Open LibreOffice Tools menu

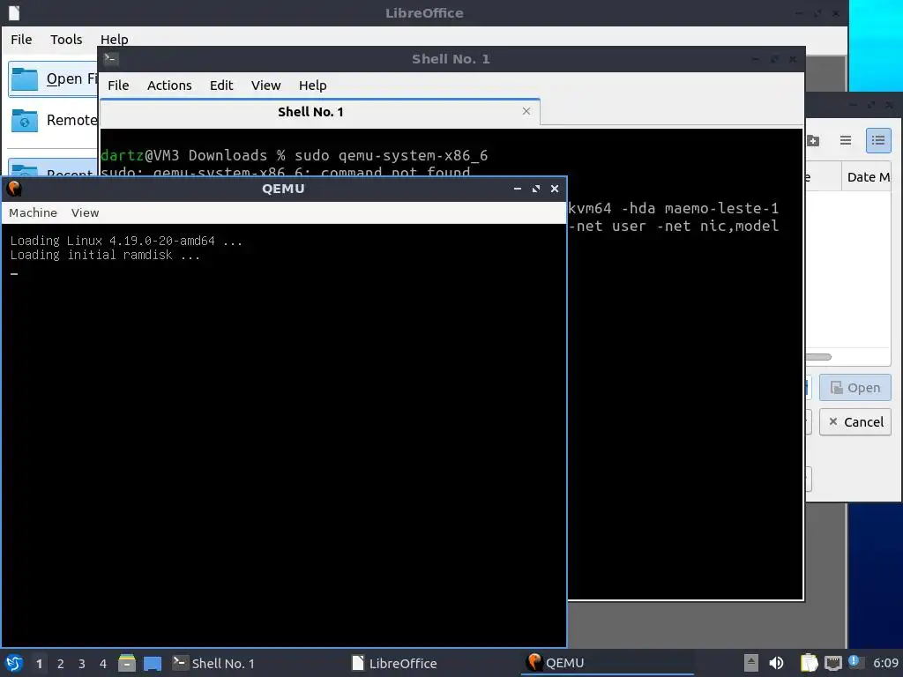click(66, 39)
